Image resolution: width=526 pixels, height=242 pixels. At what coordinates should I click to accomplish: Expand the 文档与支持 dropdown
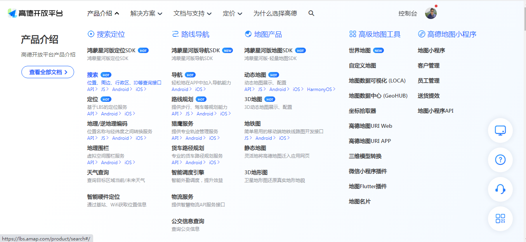click(x=193, y=13)
